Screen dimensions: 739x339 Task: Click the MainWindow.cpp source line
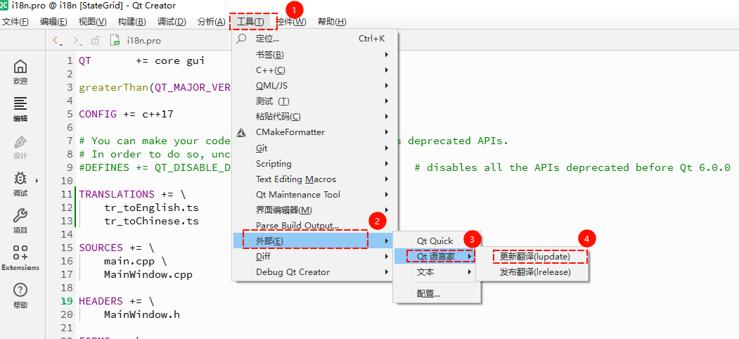[148, 274]
